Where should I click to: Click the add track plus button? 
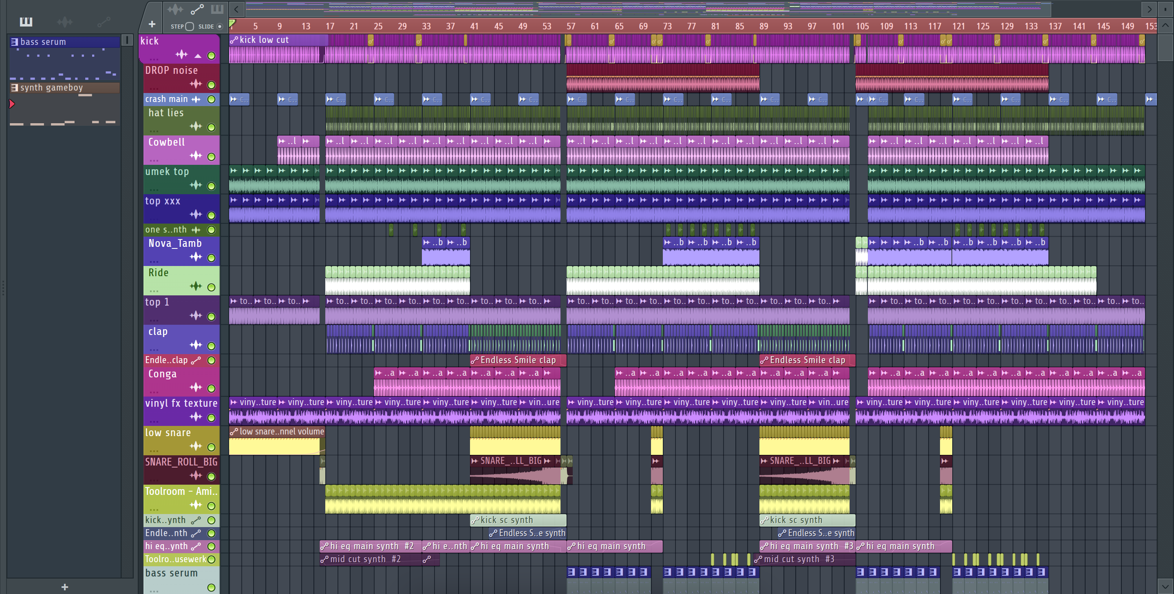click(152, 24)
